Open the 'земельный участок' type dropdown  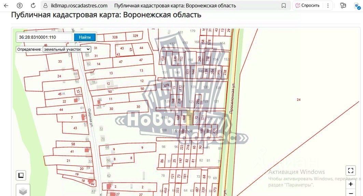tap(67, 49)
